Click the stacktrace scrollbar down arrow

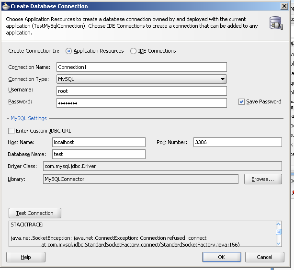(x=279, y=243)
